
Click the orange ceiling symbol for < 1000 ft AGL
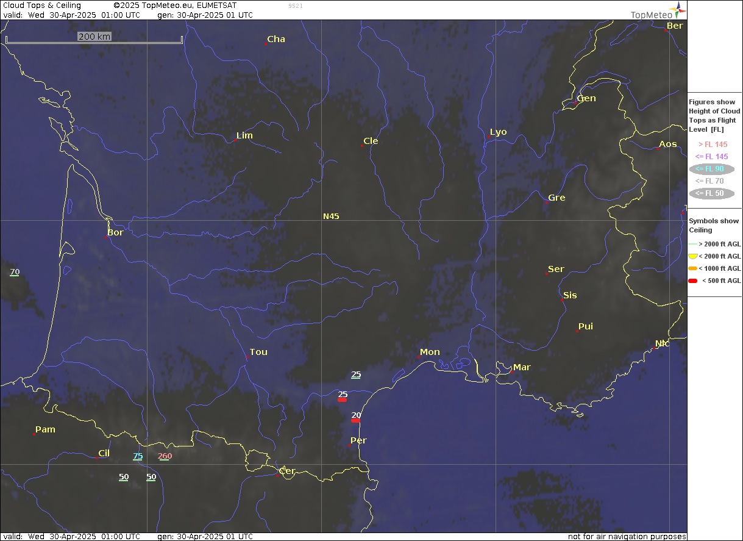[693, 268]
